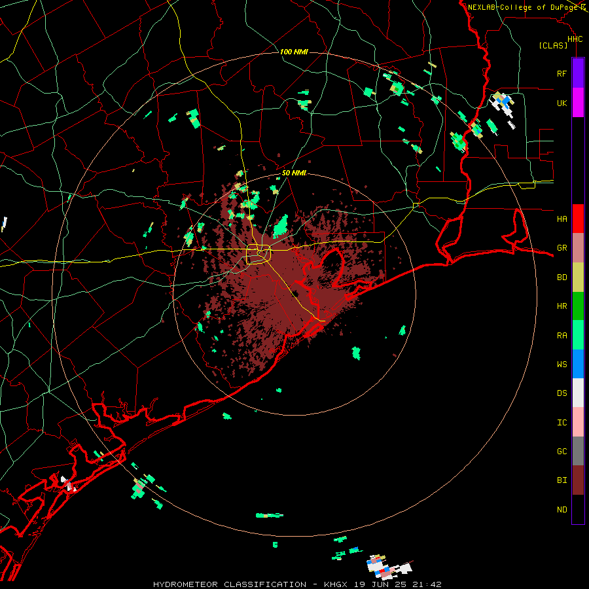Click the IC legend label
589x589 pixels.
tap(562, 423)
